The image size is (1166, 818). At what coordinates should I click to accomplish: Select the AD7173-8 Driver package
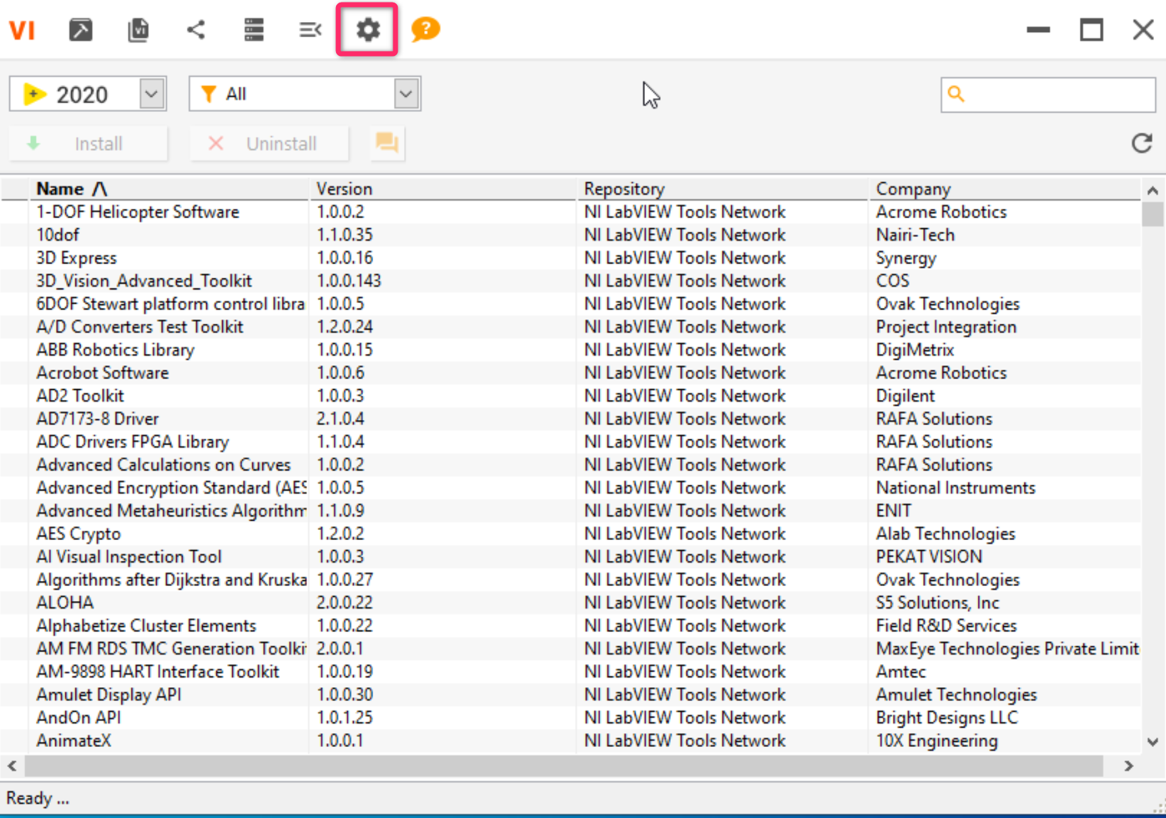pyautogui.click(x=571, y=419)
